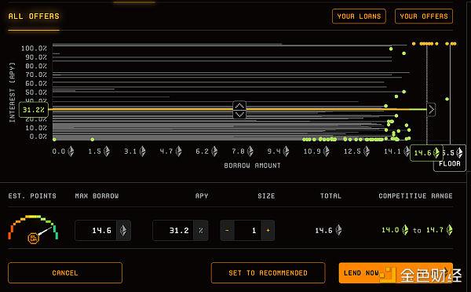Click the right arrow at slider line end
This screenshot has height=292, width=471.
pos(431,110)
